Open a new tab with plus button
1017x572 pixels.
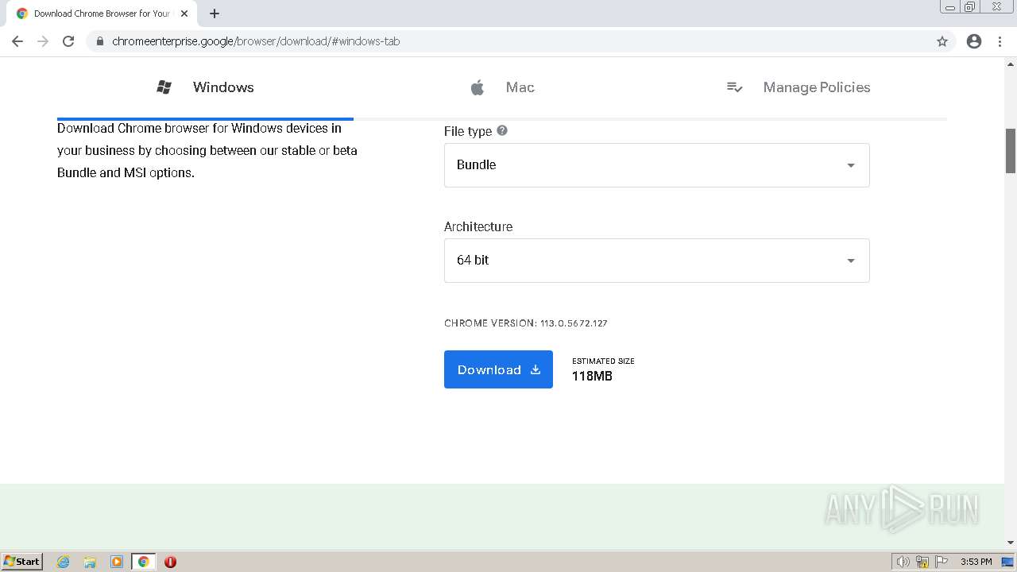[x=215, y=14]
